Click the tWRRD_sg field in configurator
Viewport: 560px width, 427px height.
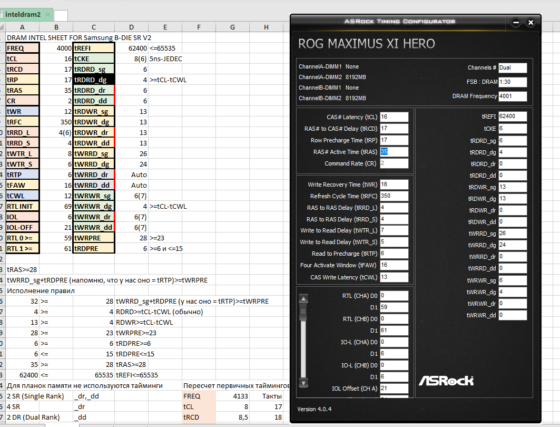point(513,234)
